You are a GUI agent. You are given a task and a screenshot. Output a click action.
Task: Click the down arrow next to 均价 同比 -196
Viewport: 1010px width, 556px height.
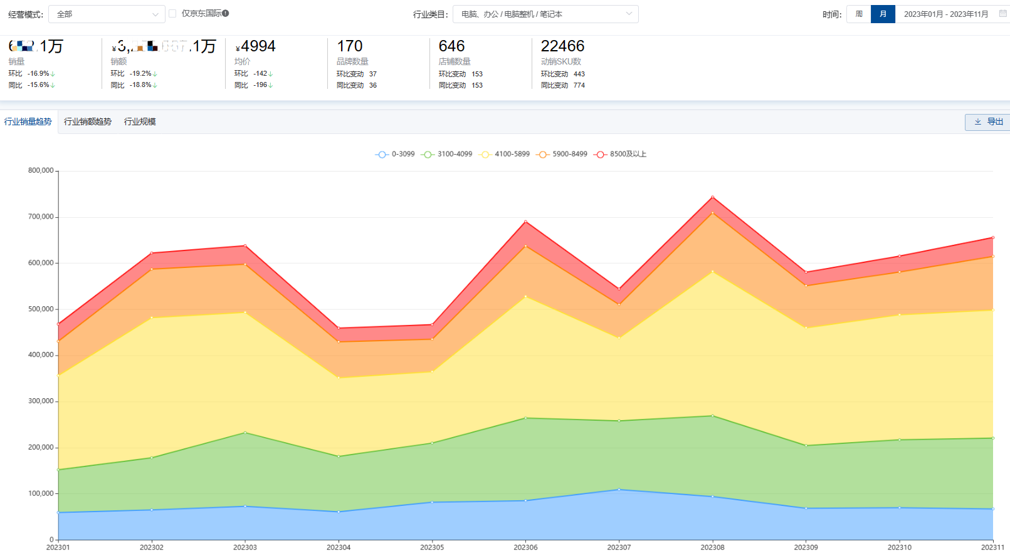click(271, 85)
